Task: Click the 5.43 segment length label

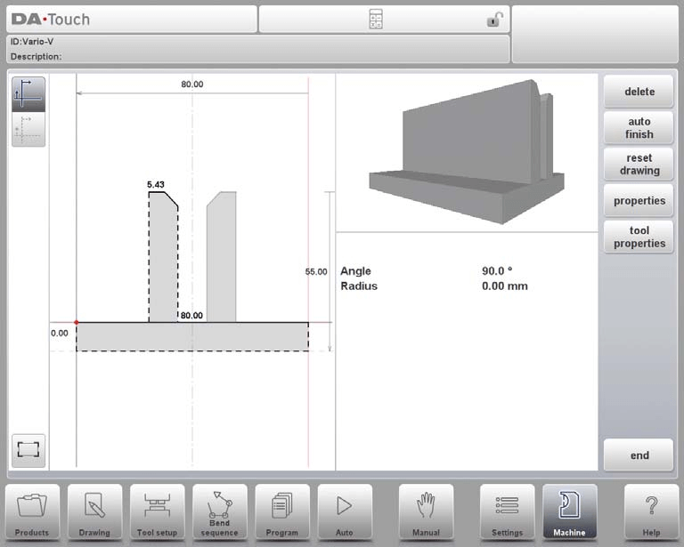Action: [155, 185]
